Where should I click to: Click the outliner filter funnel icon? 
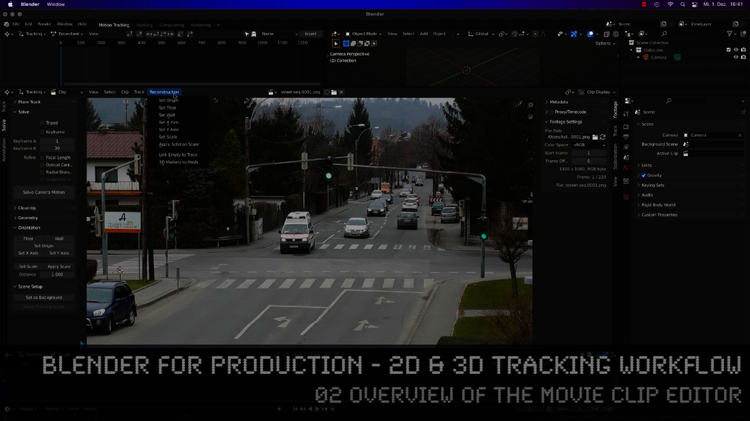[730, 34]
